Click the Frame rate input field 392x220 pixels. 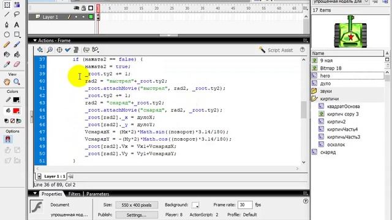coord(245,205)
